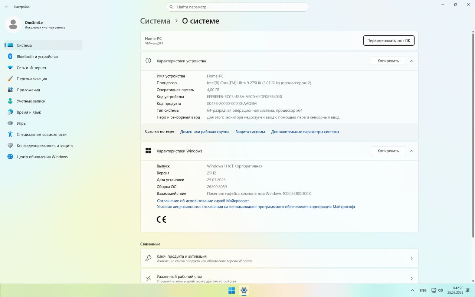Click the pen and touch input availability text
The height and width of the screenshot is (297, 475).
pyautogui.click(x=273, y=117)
